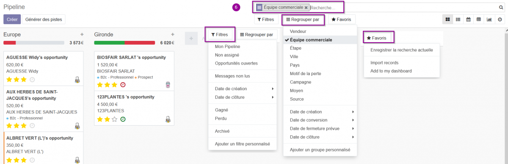Expand Date de fermeture prévue grouping
Image resolution: width=508 pixels, height=164 pixels.
(320, 129)
